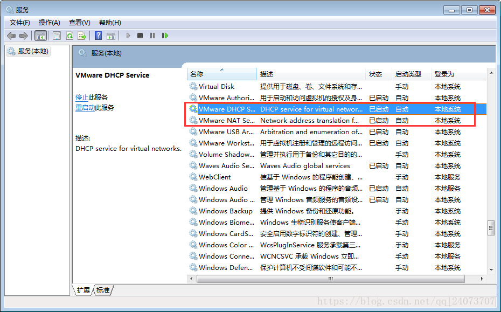This screenshot has height=312, width=501.
Task: Click gear icon beside VMware USB Ar... service
Action: click(193, 131)
